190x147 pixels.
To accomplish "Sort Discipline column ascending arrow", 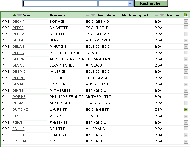I will pos(88,15).
